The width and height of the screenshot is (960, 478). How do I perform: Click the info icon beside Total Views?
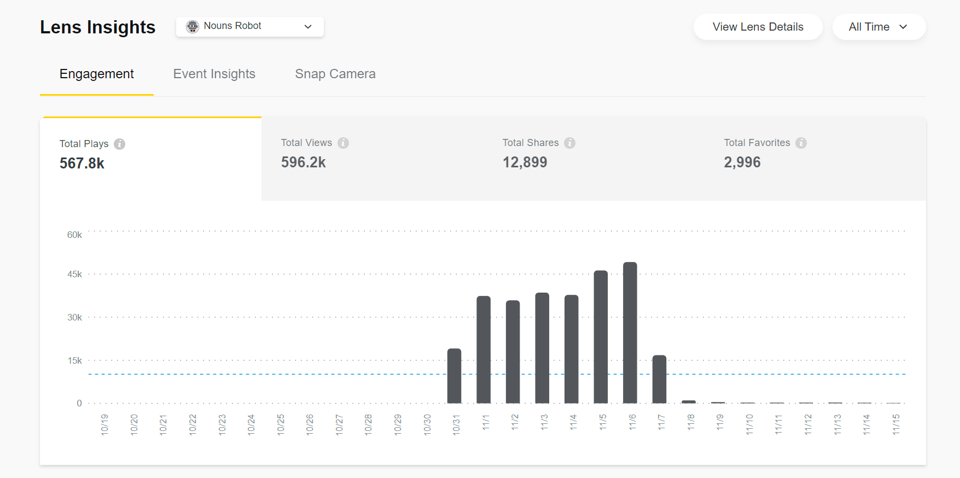(343, 143)
